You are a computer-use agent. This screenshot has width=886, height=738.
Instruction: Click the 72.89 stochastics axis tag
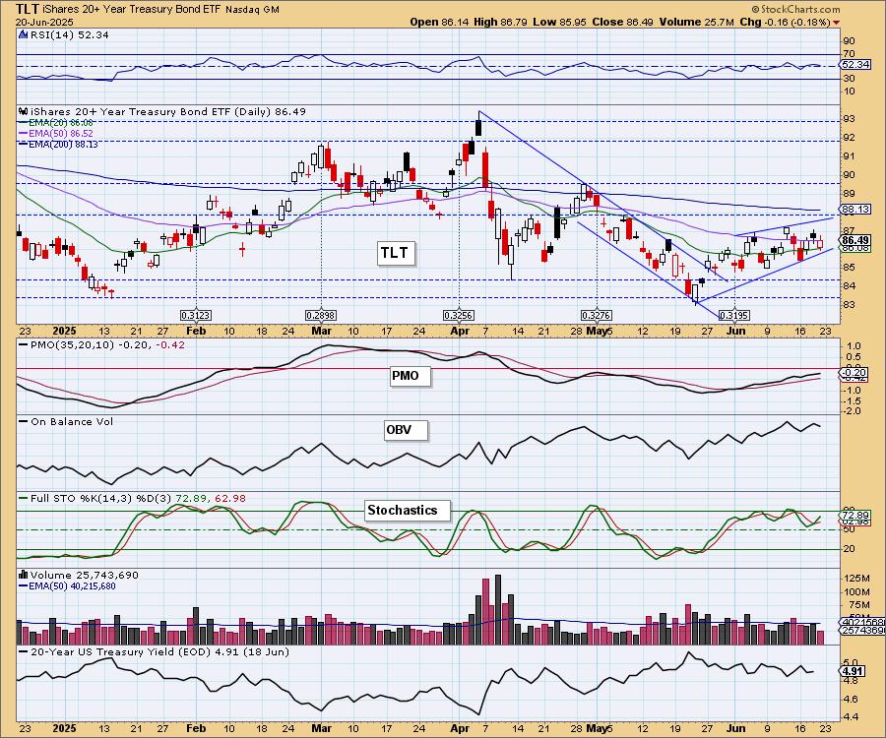pyautogui.click(x=854, y=516)
